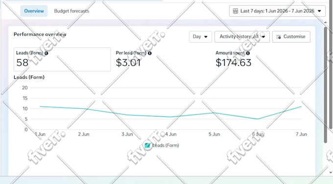Select the Amount spent metric
333x184 pixels.
234,59
